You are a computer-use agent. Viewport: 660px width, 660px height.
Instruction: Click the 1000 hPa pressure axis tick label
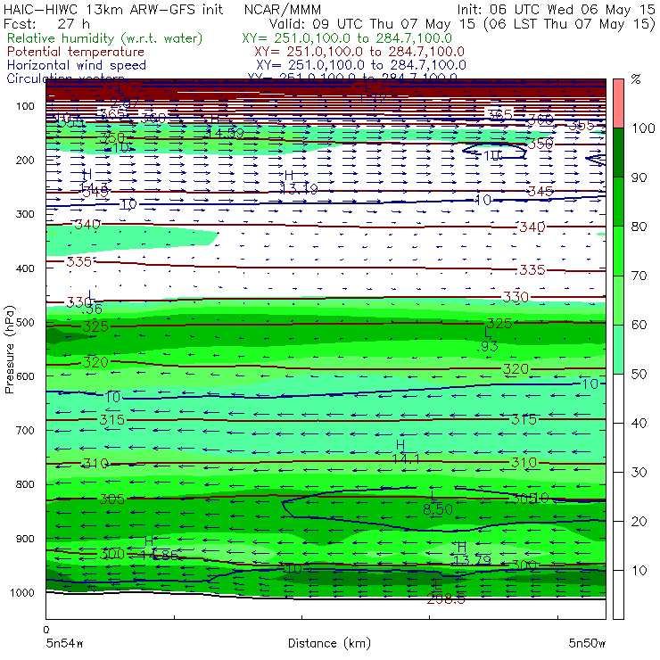22,592
